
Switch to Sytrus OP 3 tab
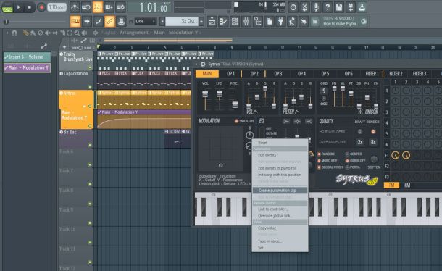pyautogui.click(x=278, y=74)
